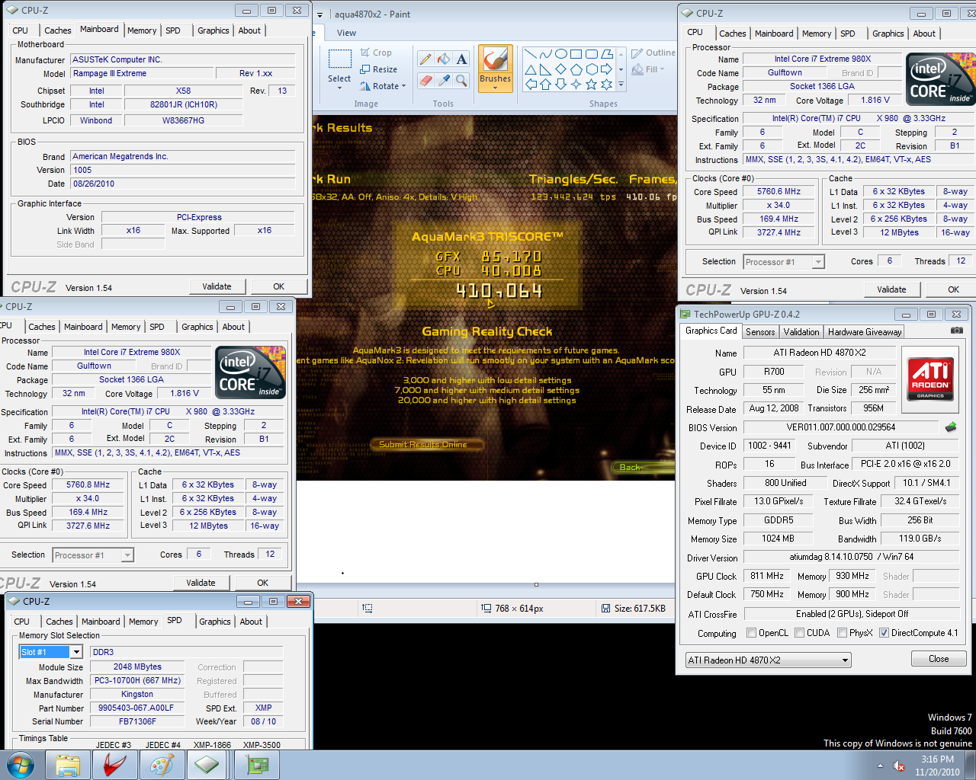This screenshot has height=780, width=976.
Task: Open Memory tab in top-left CPU-Z window
Action: (x=142, y=30)
